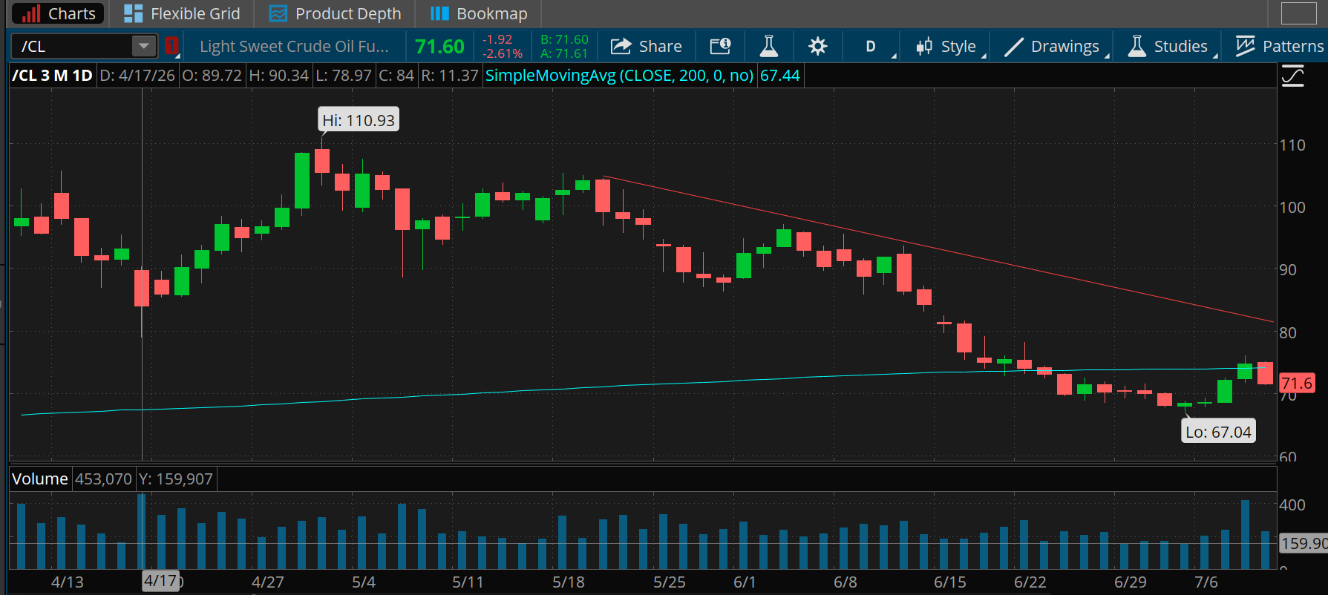The height and width of the screenshot is (595, 1328).
Task: Click the 159.90 volume axis tag
Action: [1304, 543]
